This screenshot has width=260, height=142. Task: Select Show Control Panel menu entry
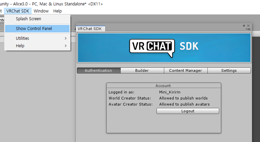point(37,29)
